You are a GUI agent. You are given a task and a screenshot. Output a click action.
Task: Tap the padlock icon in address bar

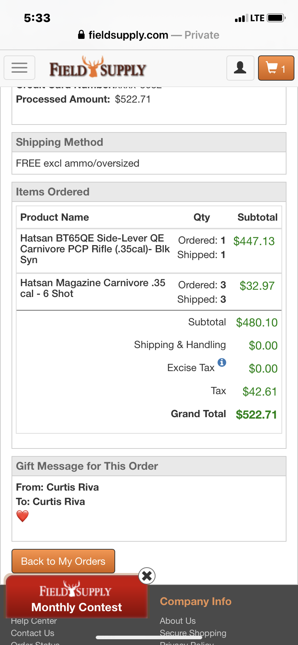81,35
